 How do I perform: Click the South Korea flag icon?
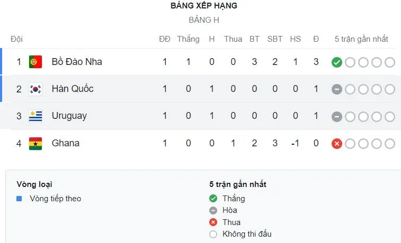(35, 89)
